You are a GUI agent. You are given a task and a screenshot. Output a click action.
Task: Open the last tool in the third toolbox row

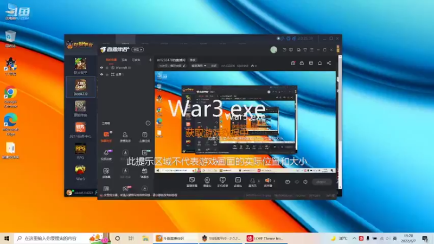click(144, 172)
